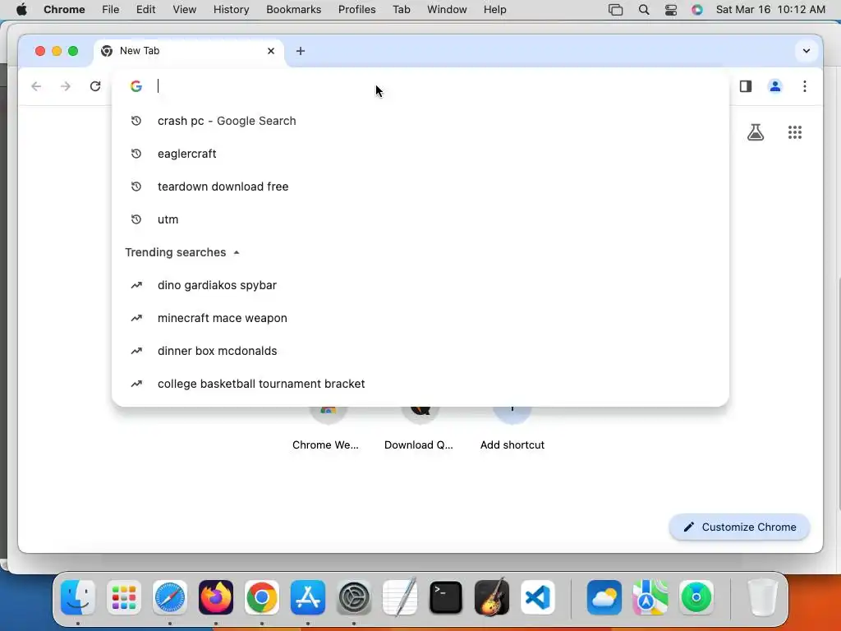
Task: Open a new tab with plus button
Action: [x=301, y=51]
